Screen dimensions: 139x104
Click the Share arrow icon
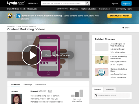[x=123, y=28]
